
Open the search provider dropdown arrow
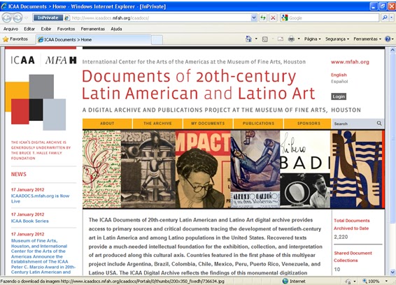click(x=392, y=17)
